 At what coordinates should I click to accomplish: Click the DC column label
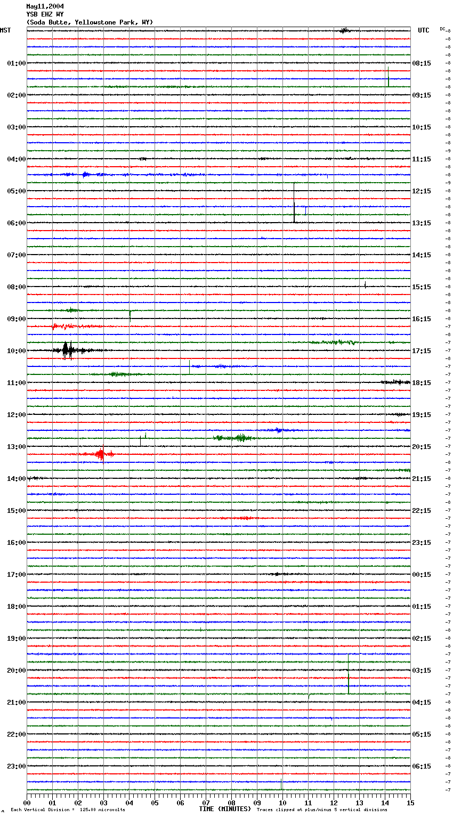point(442,29)
